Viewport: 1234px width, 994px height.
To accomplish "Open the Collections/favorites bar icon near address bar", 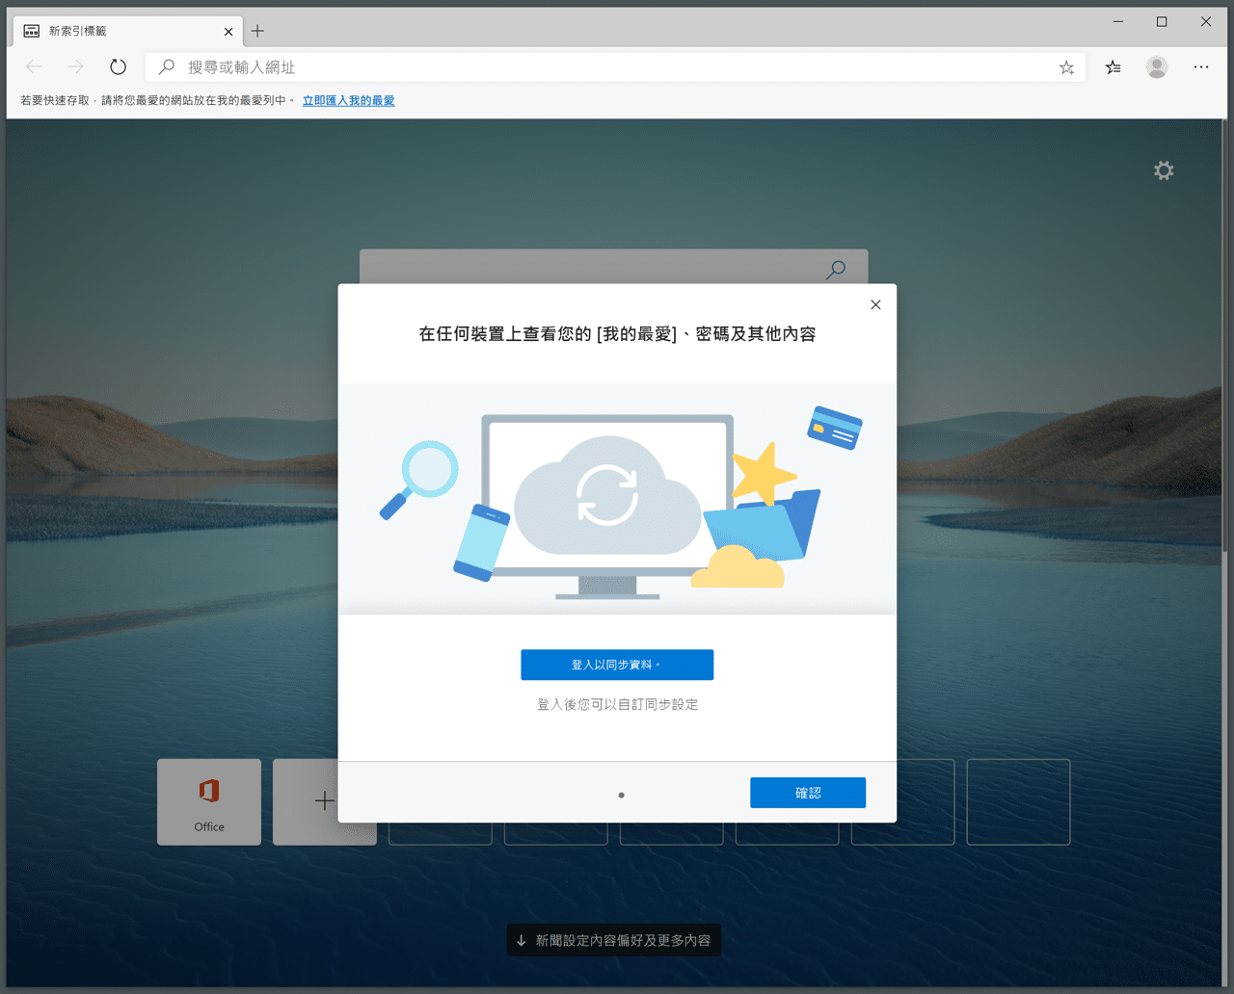I will (1113, 66).
